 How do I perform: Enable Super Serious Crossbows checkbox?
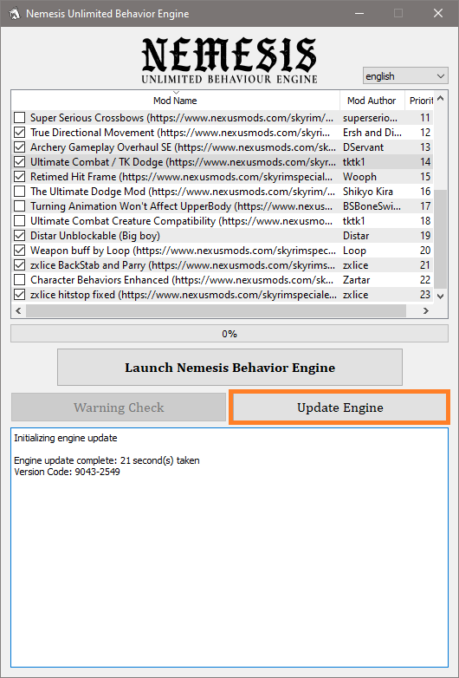pos(19,118)
